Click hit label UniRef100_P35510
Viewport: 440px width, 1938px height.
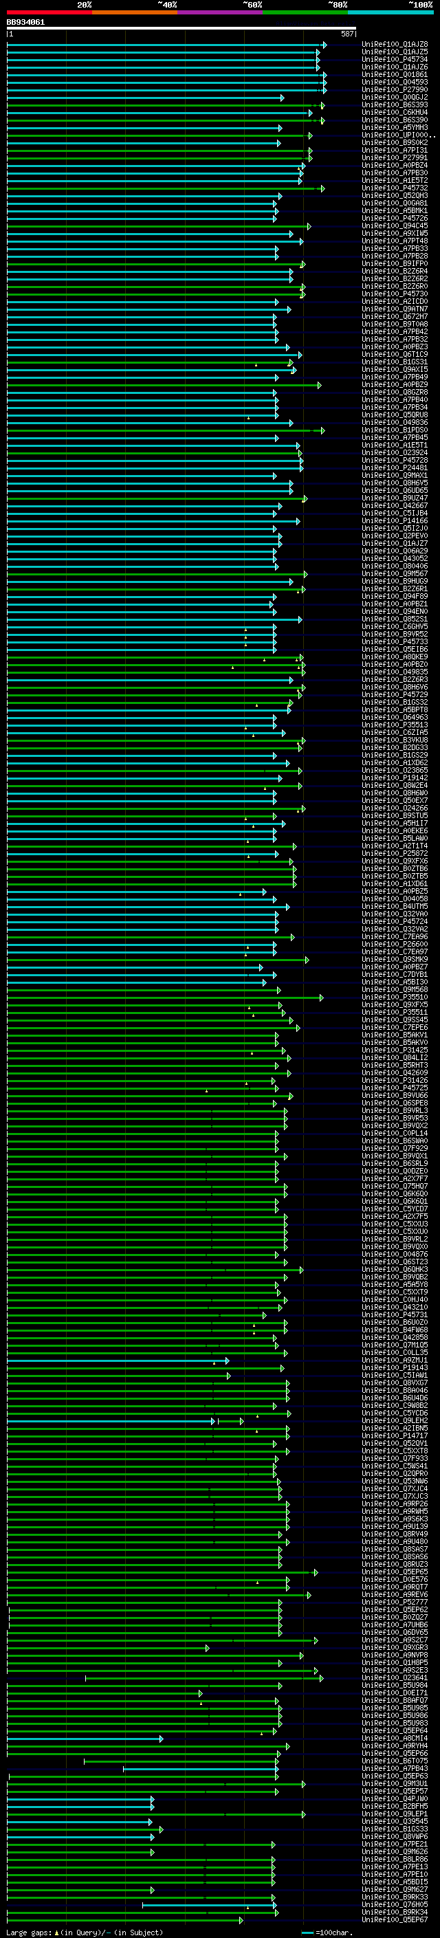395,997
